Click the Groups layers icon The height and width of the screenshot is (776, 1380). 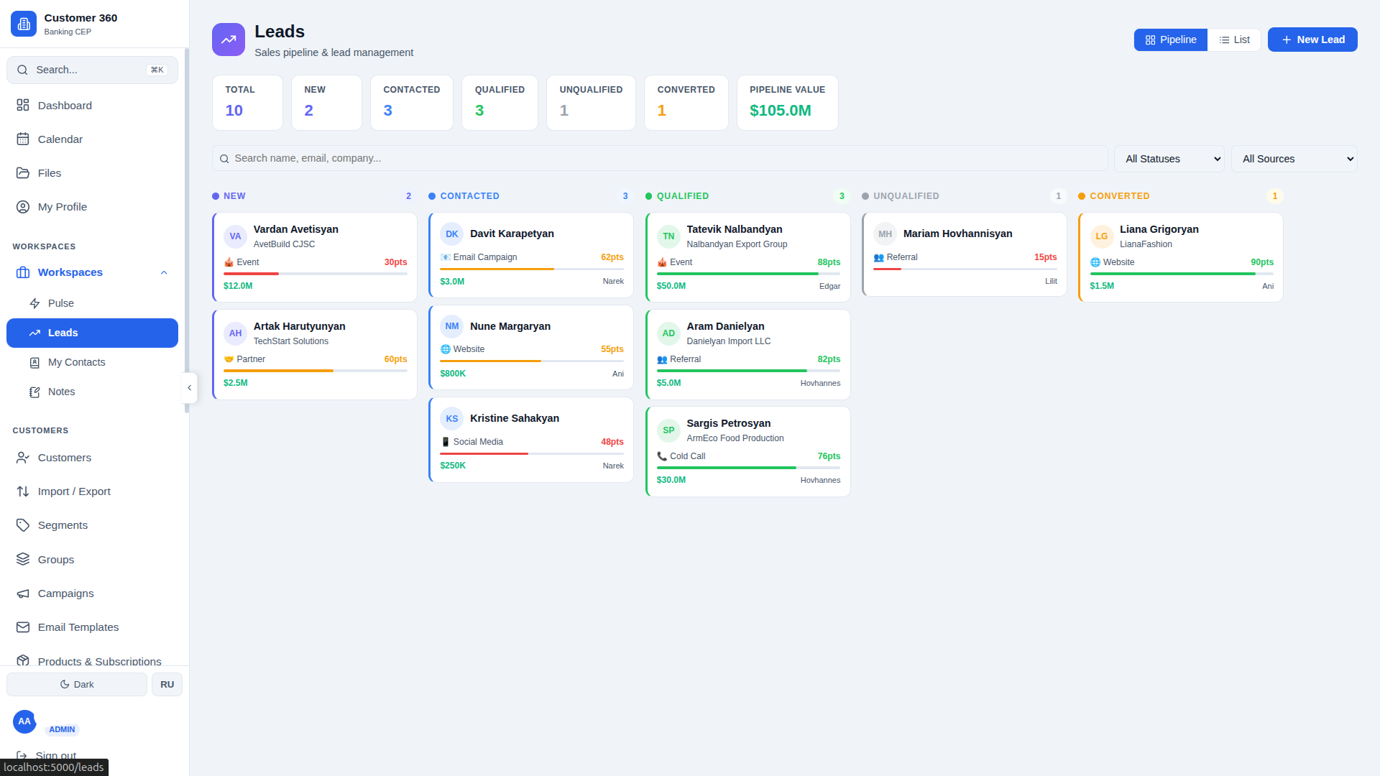(23, 559)
